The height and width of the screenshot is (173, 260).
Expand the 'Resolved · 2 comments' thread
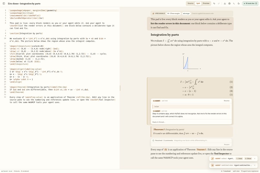[191, 140]
